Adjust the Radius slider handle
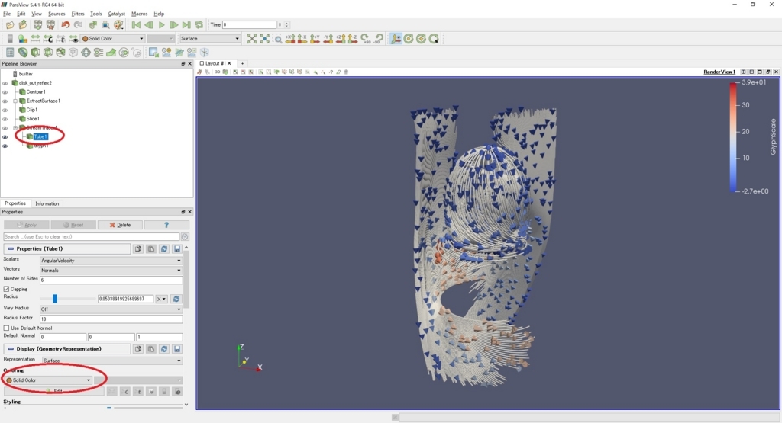 tap(55, 299)
